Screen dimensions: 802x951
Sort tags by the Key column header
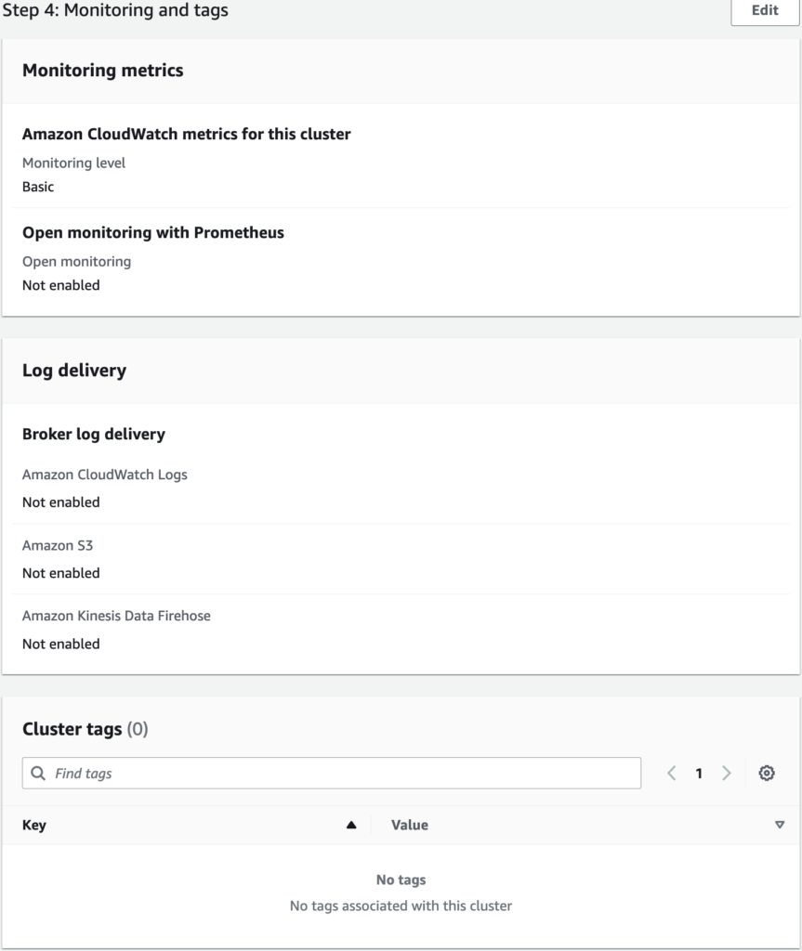point(34,825)
